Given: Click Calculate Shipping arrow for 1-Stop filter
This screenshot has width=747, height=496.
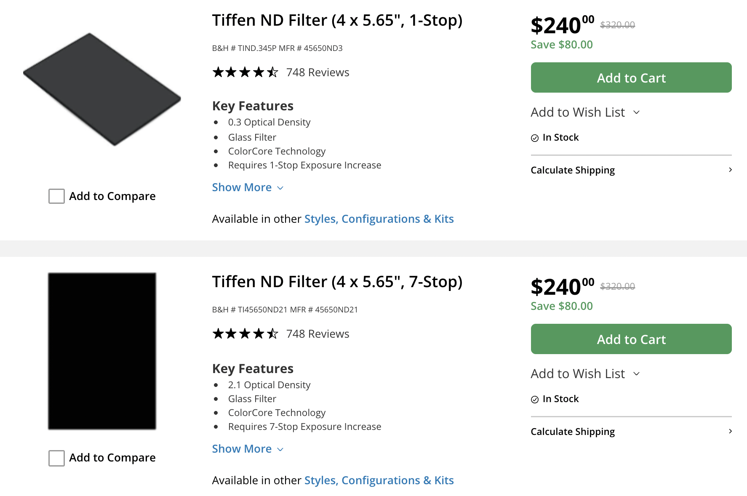Looking at the screenshot, I should coord(730,170).
